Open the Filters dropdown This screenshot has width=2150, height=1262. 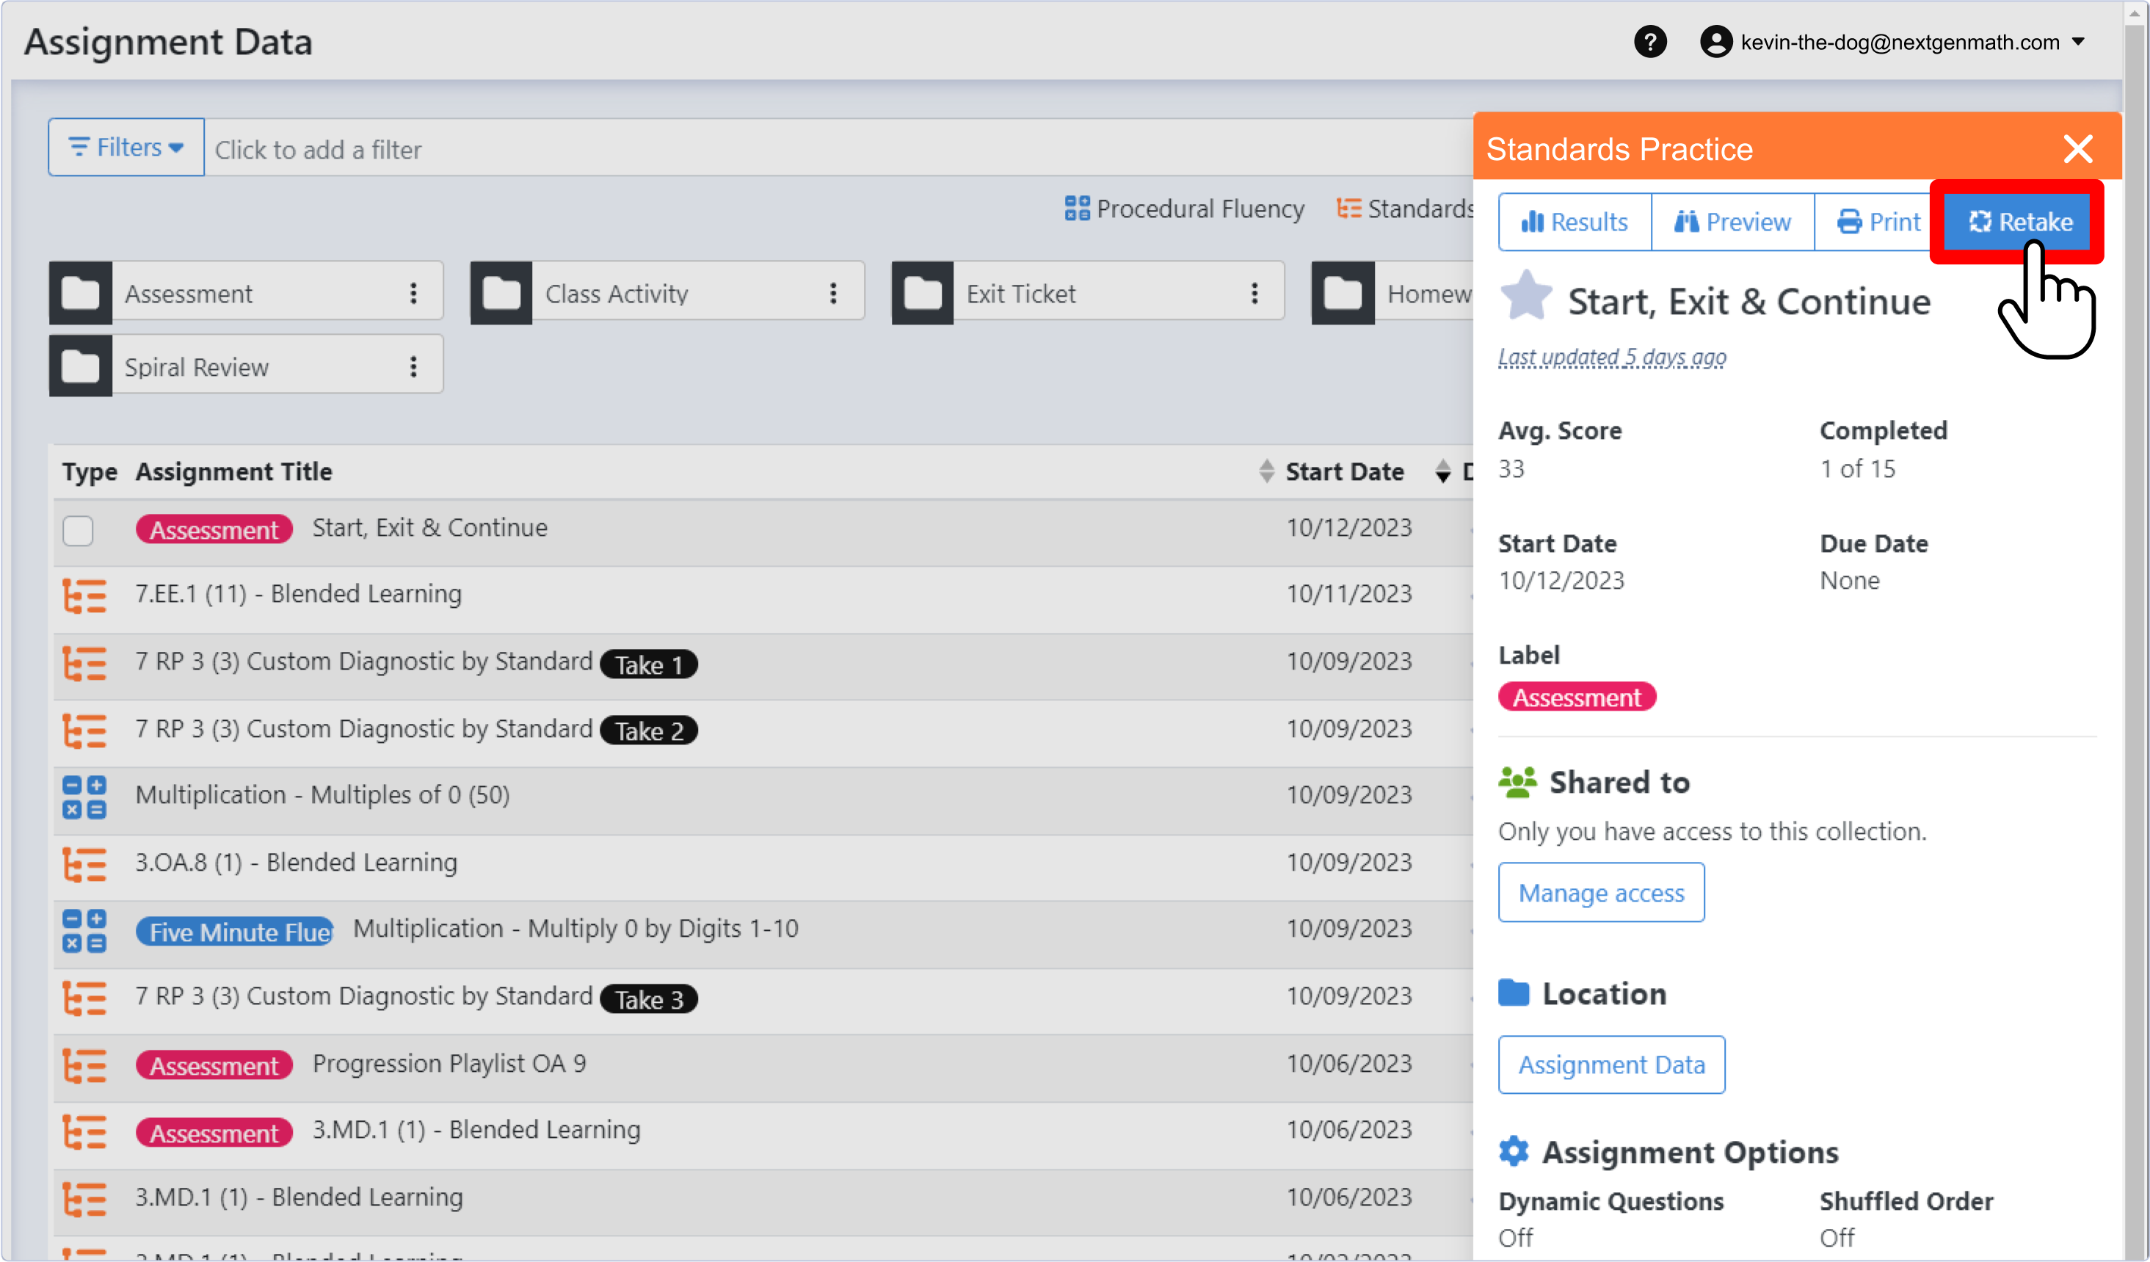coord(126,148)
